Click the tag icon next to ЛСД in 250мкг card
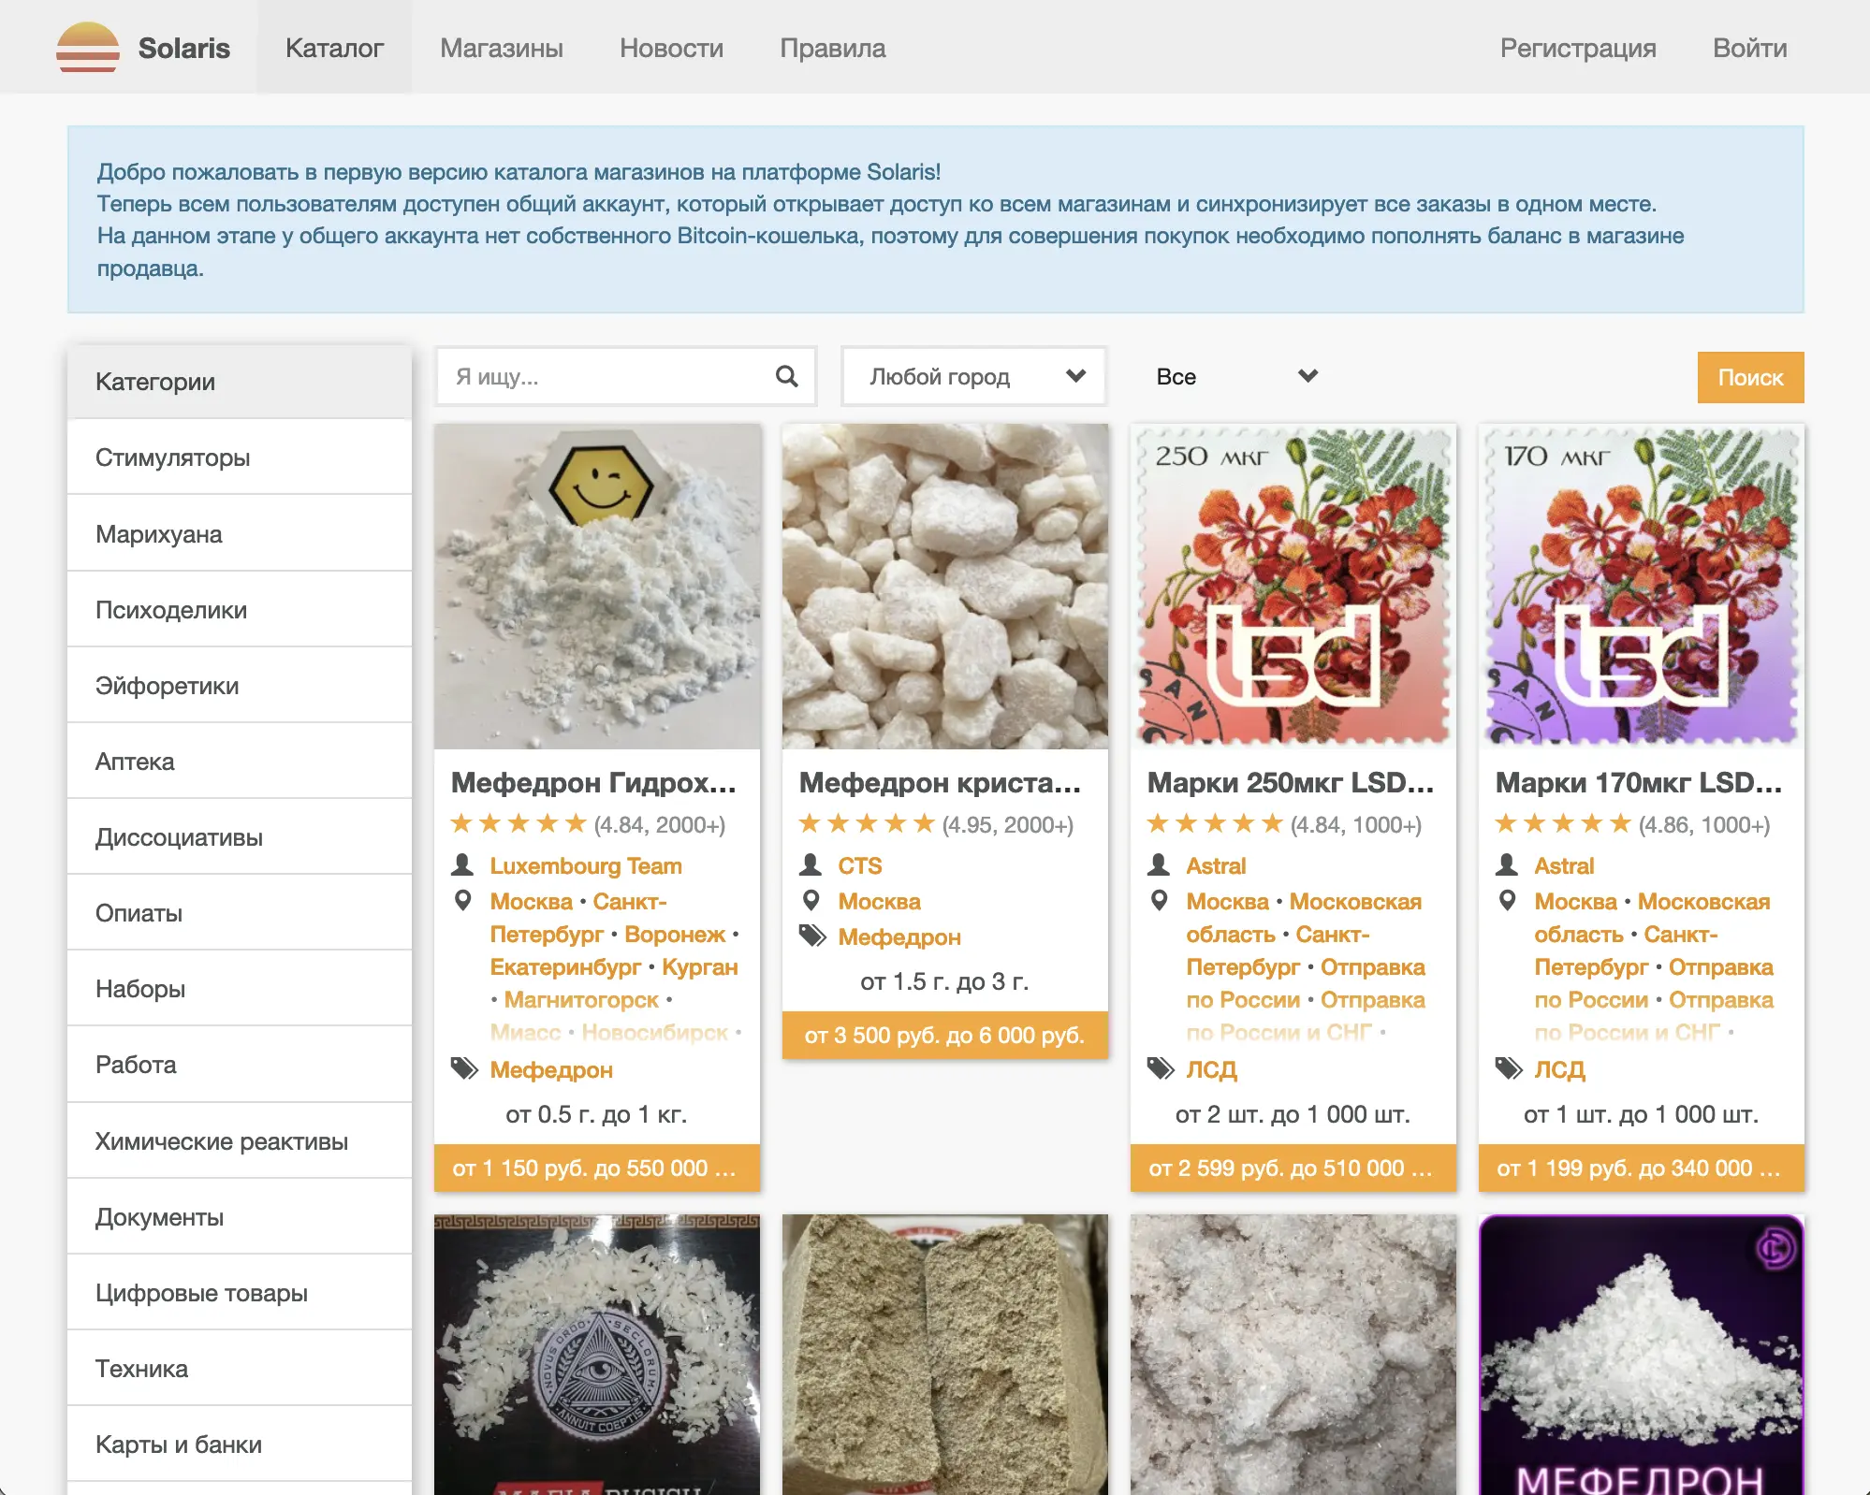 [1161, 1068]
